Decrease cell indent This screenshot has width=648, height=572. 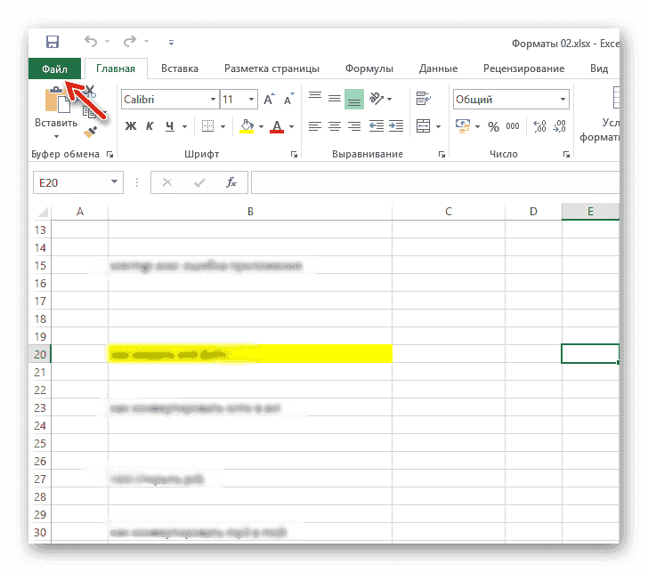pos(376,126)
